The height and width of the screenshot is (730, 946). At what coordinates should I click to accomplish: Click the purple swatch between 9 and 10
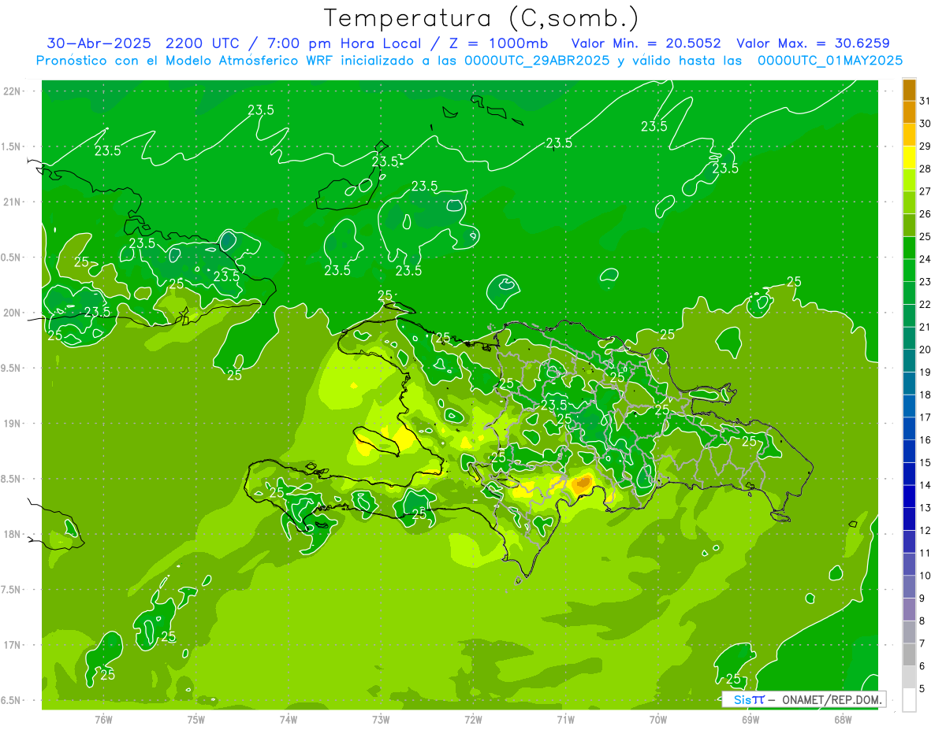(x=909, y=587)
